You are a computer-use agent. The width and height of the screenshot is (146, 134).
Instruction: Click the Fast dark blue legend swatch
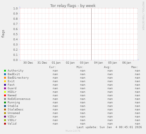pos(5,85)
